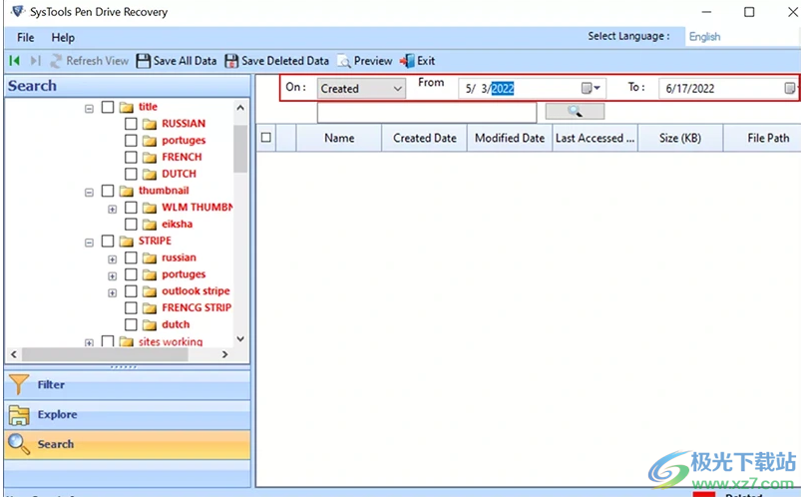Click the FRENCG STRIP folder icon

150,308
